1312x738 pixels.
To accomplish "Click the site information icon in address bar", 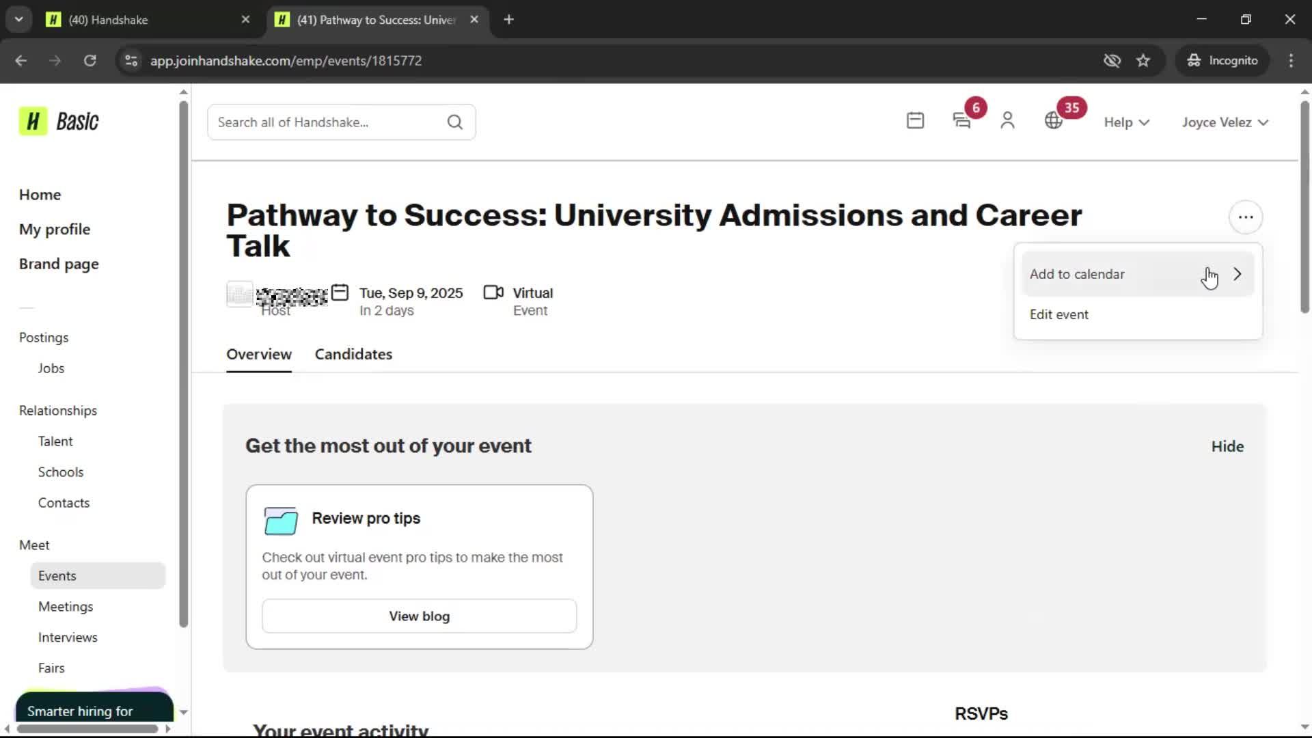I will [x=131, y=61].
